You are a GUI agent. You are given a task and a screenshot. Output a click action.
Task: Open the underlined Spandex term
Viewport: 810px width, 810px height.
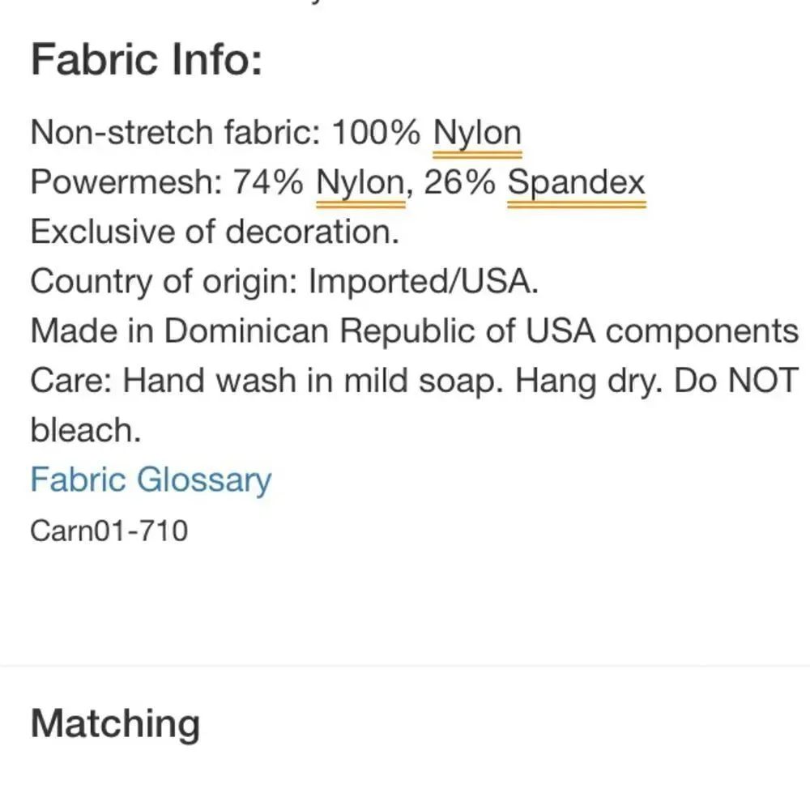577,183
